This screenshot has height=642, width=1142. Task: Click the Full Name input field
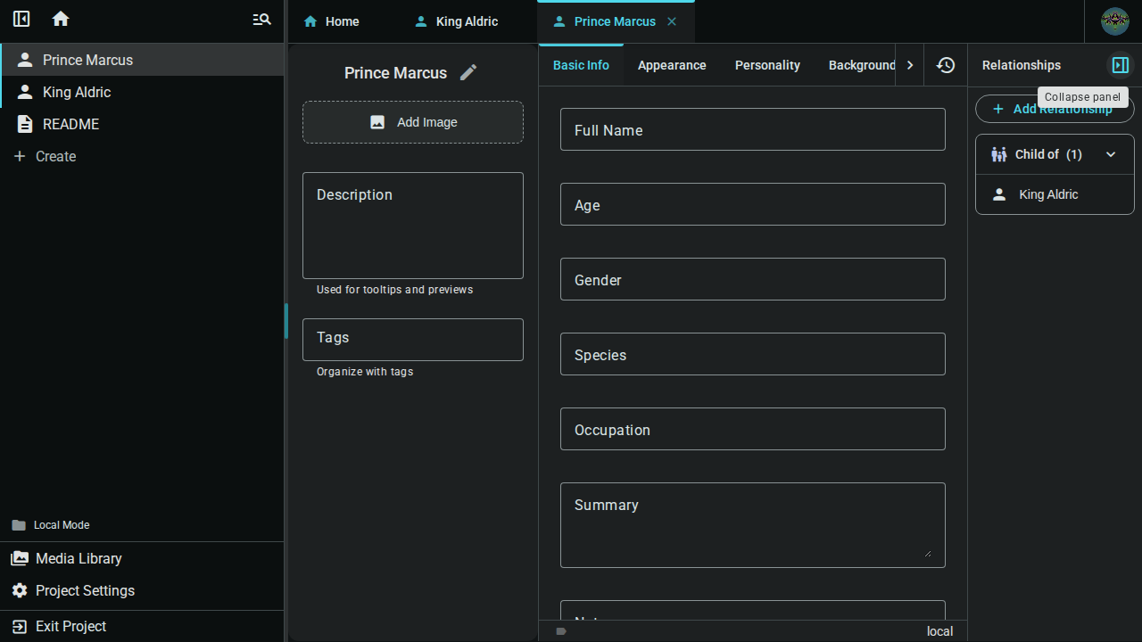[x=752, y=130]
